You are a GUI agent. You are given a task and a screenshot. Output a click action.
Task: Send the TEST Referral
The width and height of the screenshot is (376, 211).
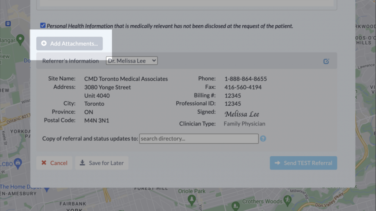click(x=303, y=163)
